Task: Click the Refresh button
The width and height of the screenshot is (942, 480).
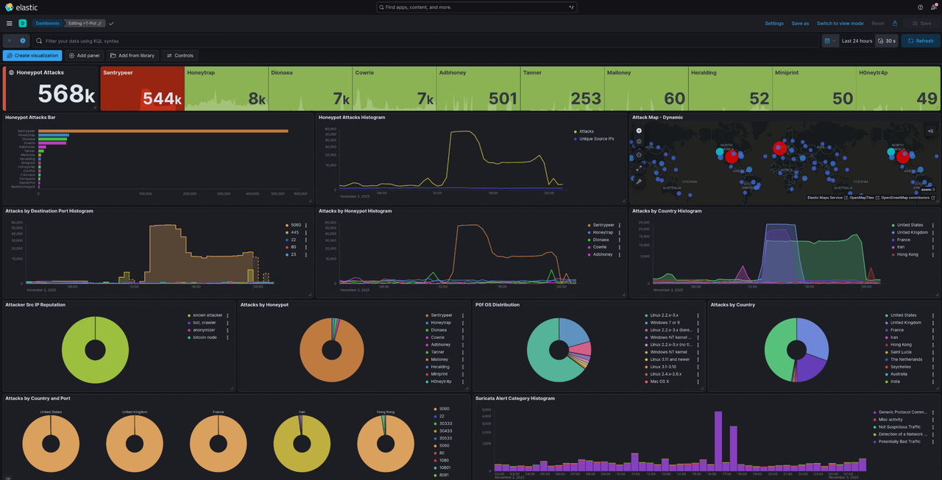Action: coord(920,41)
